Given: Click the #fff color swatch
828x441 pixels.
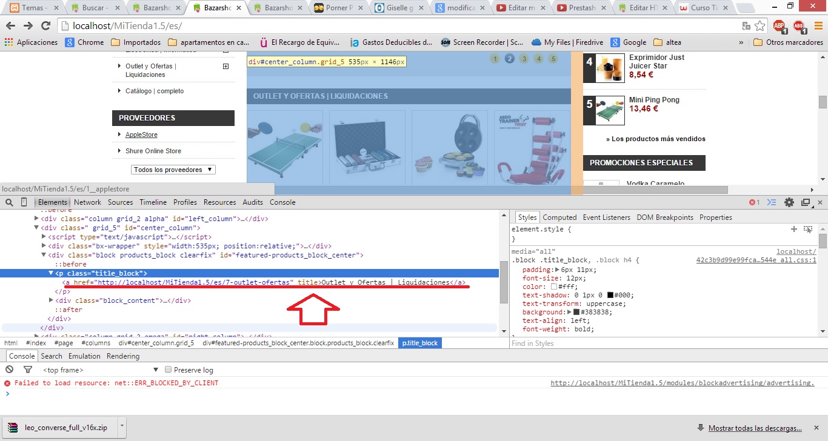Looking at the screenshot, I should pyautogui.click(x=553, y=287).
